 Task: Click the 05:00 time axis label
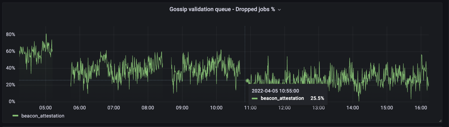pyautogui.click(x=46, y=108)
